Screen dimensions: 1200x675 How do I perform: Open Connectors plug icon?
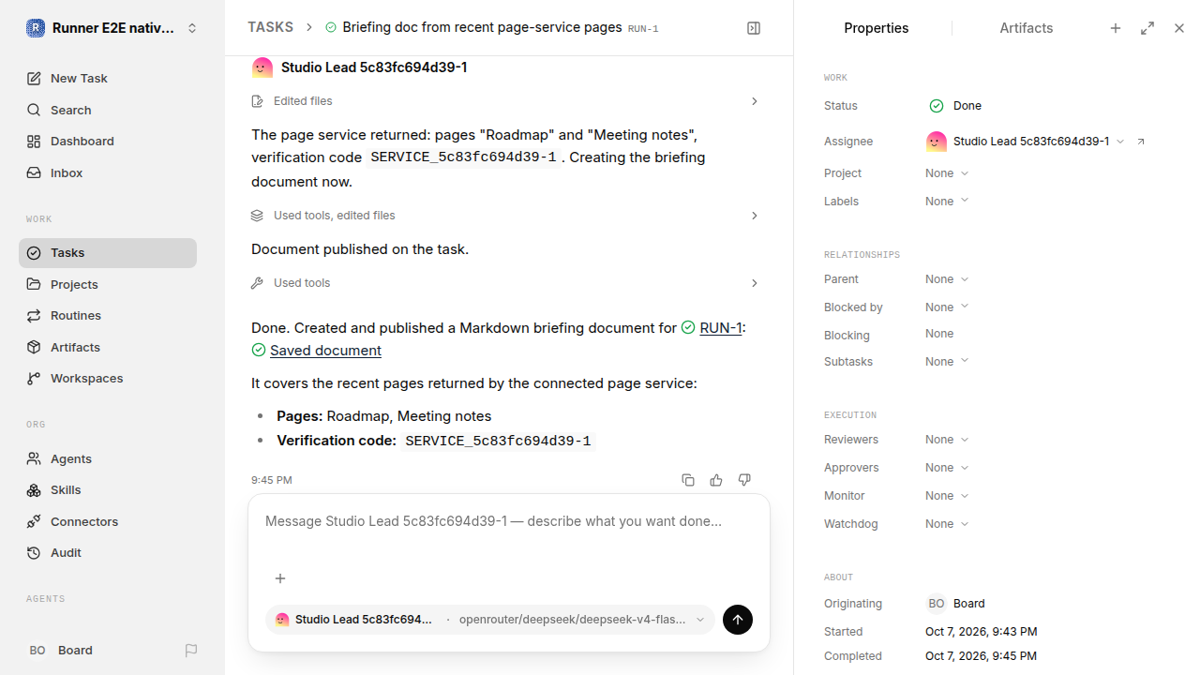(34, 521)
